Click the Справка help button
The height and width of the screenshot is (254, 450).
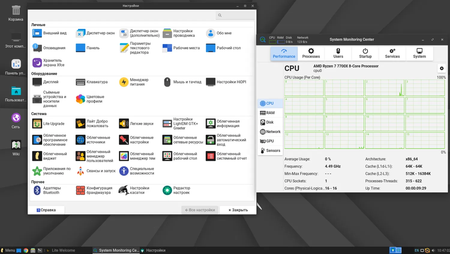(46, 210)
